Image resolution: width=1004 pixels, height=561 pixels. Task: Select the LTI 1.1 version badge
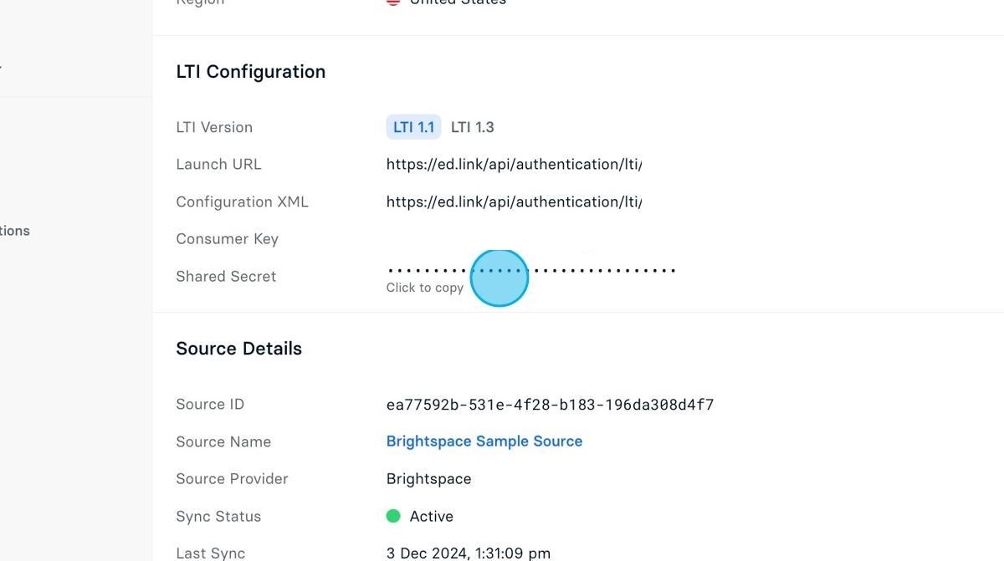point(413,126)
